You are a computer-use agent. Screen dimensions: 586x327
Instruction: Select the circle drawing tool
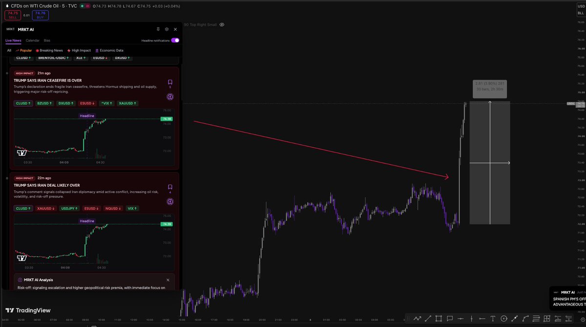[x=503, y=319]
